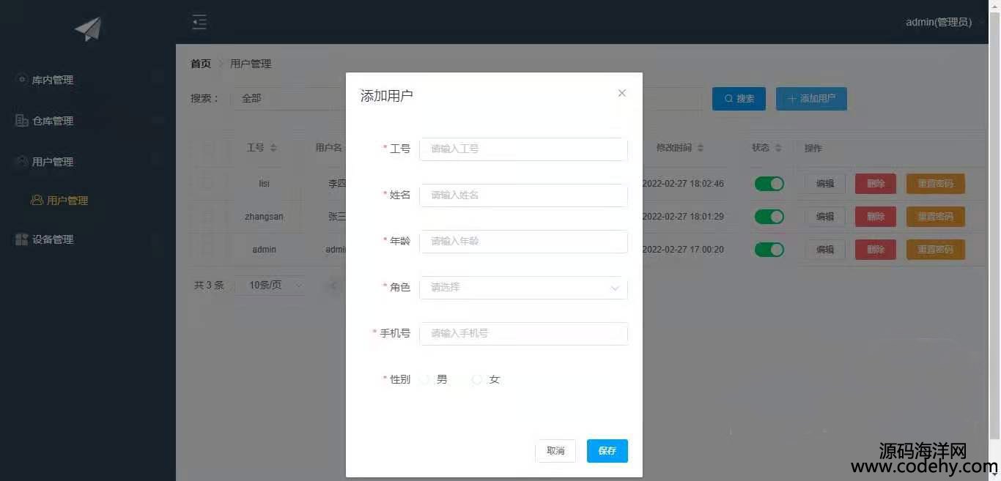Click the 取消 button
This screenshot has height=481, width=1001.
(x=555, y=451)
